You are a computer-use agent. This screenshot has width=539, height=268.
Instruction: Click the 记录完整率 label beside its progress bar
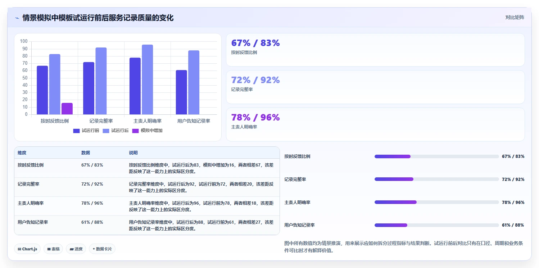(x=295, y=179)
